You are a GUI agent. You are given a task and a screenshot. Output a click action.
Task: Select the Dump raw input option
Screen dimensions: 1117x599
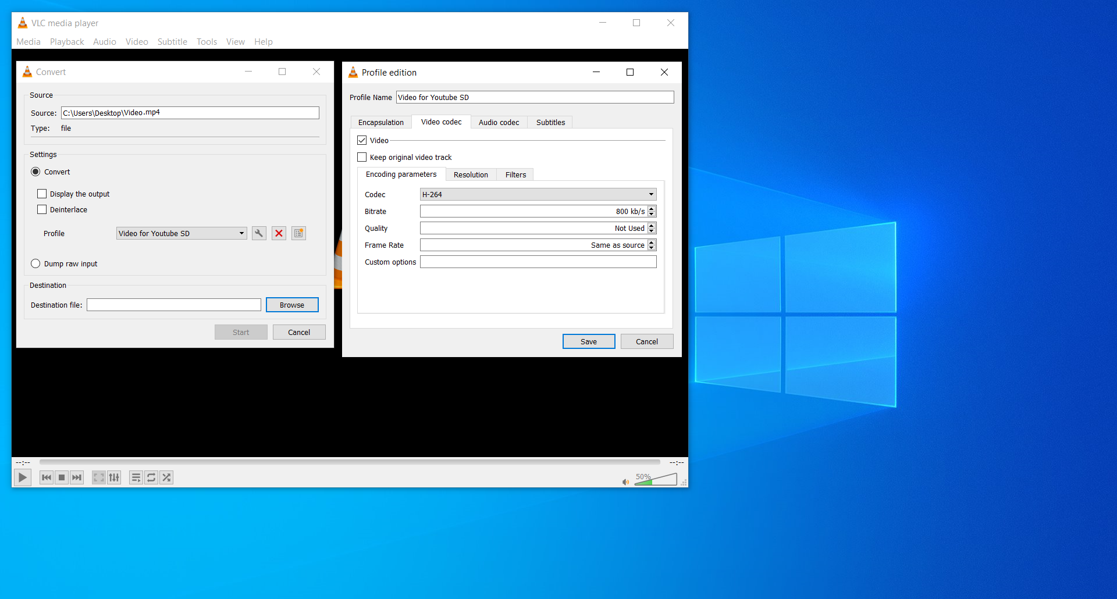35,263
